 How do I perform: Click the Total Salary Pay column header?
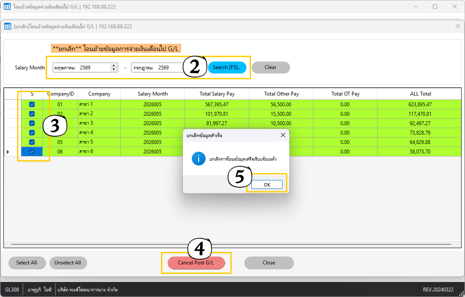click(x=217, y=94)
